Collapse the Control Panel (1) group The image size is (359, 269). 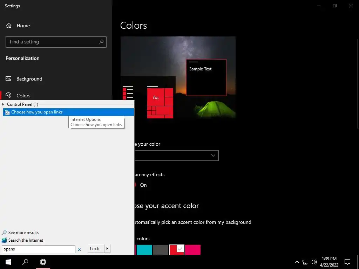click(x=3, y=104)
